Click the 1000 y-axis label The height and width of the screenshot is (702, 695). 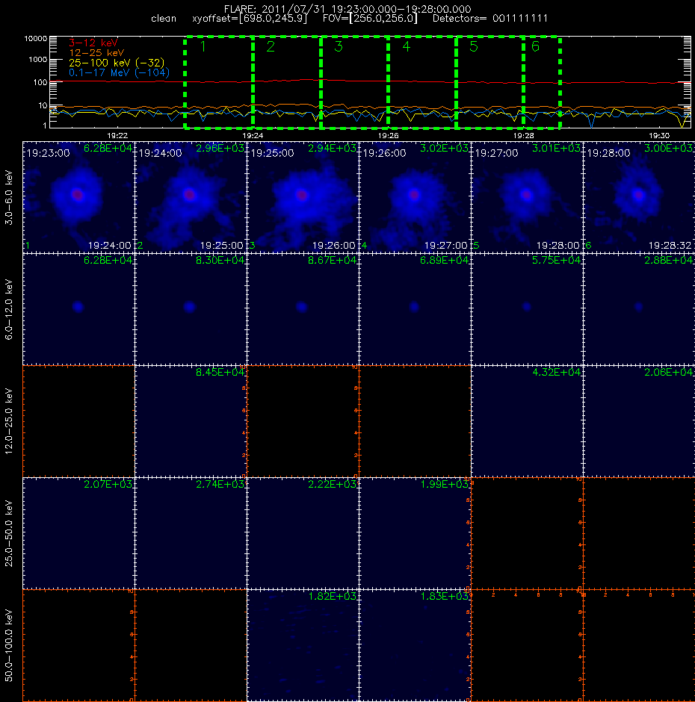pyautogui.click(x=37, y=60)
